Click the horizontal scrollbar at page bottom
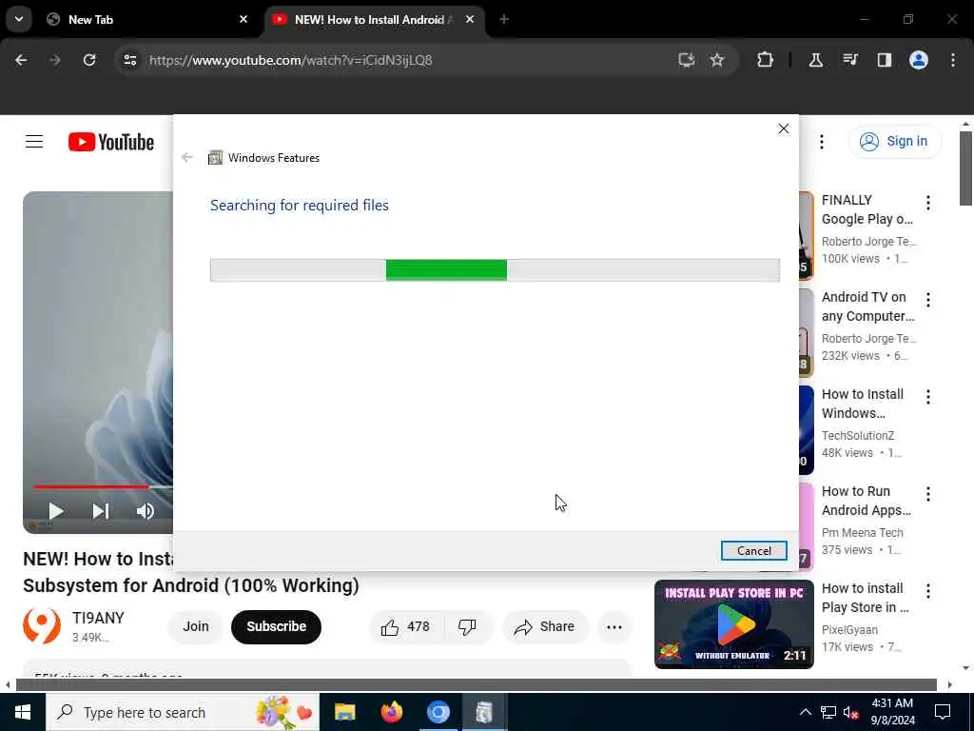Viewport: 974px width, 731px height. (476, 685)
